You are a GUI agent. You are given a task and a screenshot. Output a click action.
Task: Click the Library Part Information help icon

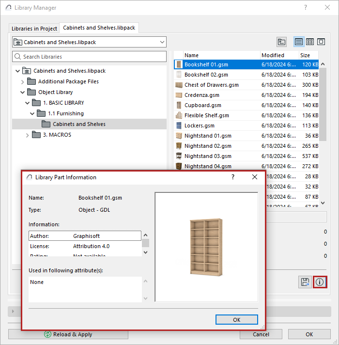pyautogui.click(x=233, y=177)
